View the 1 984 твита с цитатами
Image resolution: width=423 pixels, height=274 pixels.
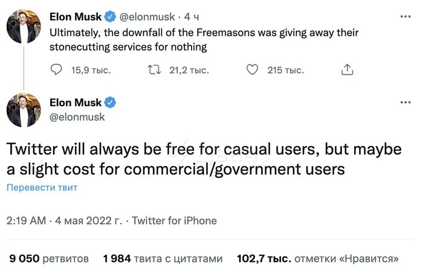[163, 259]
